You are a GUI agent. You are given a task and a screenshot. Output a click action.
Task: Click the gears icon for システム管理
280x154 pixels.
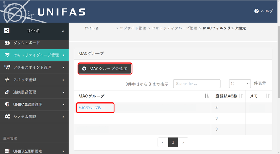(x=7, y=117)
